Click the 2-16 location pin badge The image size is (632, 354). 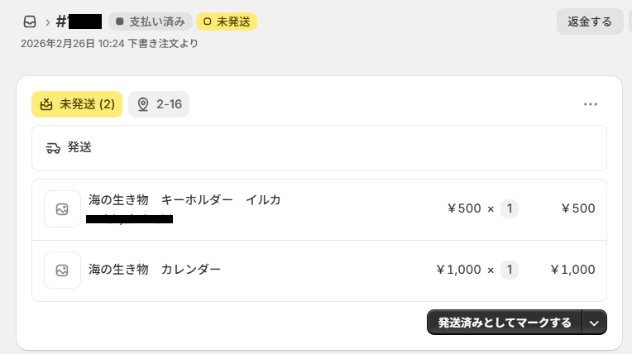pos(159,104)
